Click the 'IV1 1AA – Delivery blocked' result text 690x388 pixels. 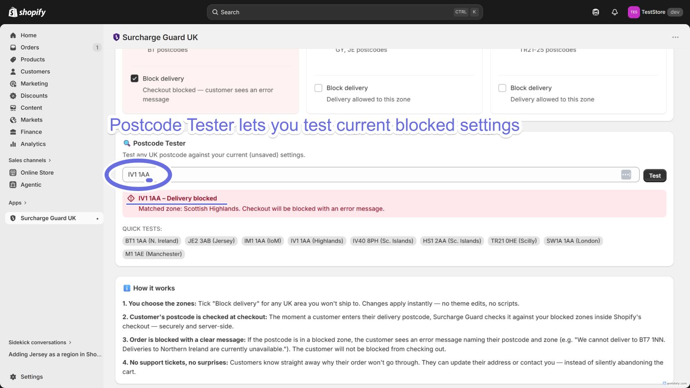(x=178, y=198)
